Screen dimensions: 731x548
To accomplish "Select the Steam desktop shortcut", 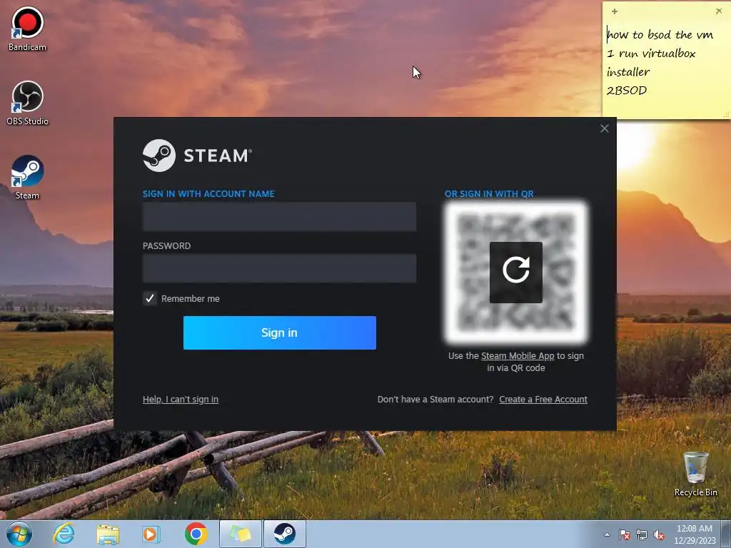I will pyautogui.click(x=27, y=178).
